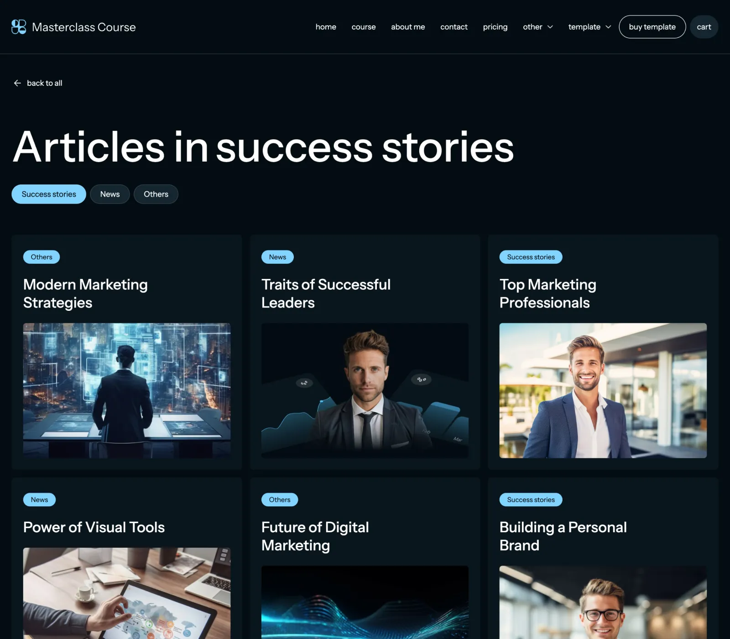Select the Success stories filter pill
The image size is (730, 639).
tap(49, 194)
